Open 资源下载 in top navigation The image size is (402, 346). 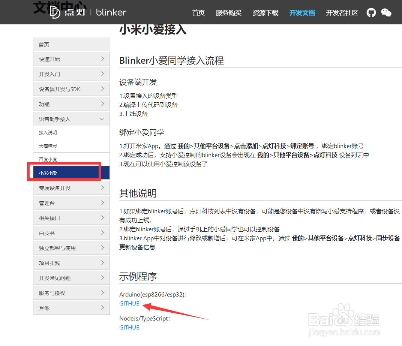[x=265, y=13]
